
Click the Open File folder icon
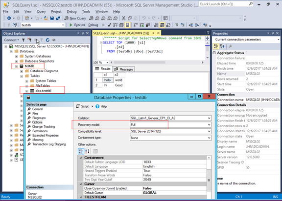coord(46,18)
